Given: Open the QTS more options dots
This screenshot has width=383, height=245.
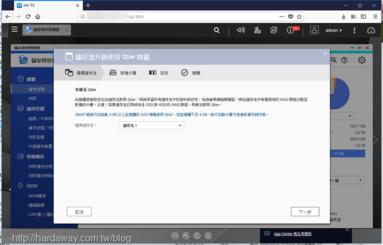Looking at the screenshot, I should [354, 30].
